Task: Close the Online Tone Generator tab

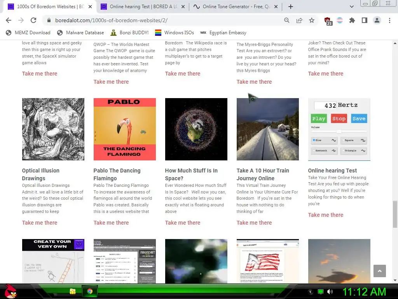Action: click(276, 7)
